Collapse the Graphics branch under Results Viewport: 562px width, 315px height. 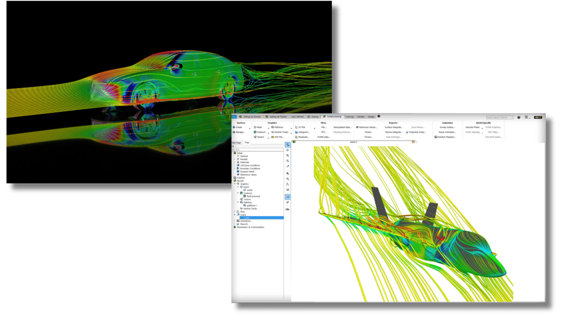click(235, 184)
